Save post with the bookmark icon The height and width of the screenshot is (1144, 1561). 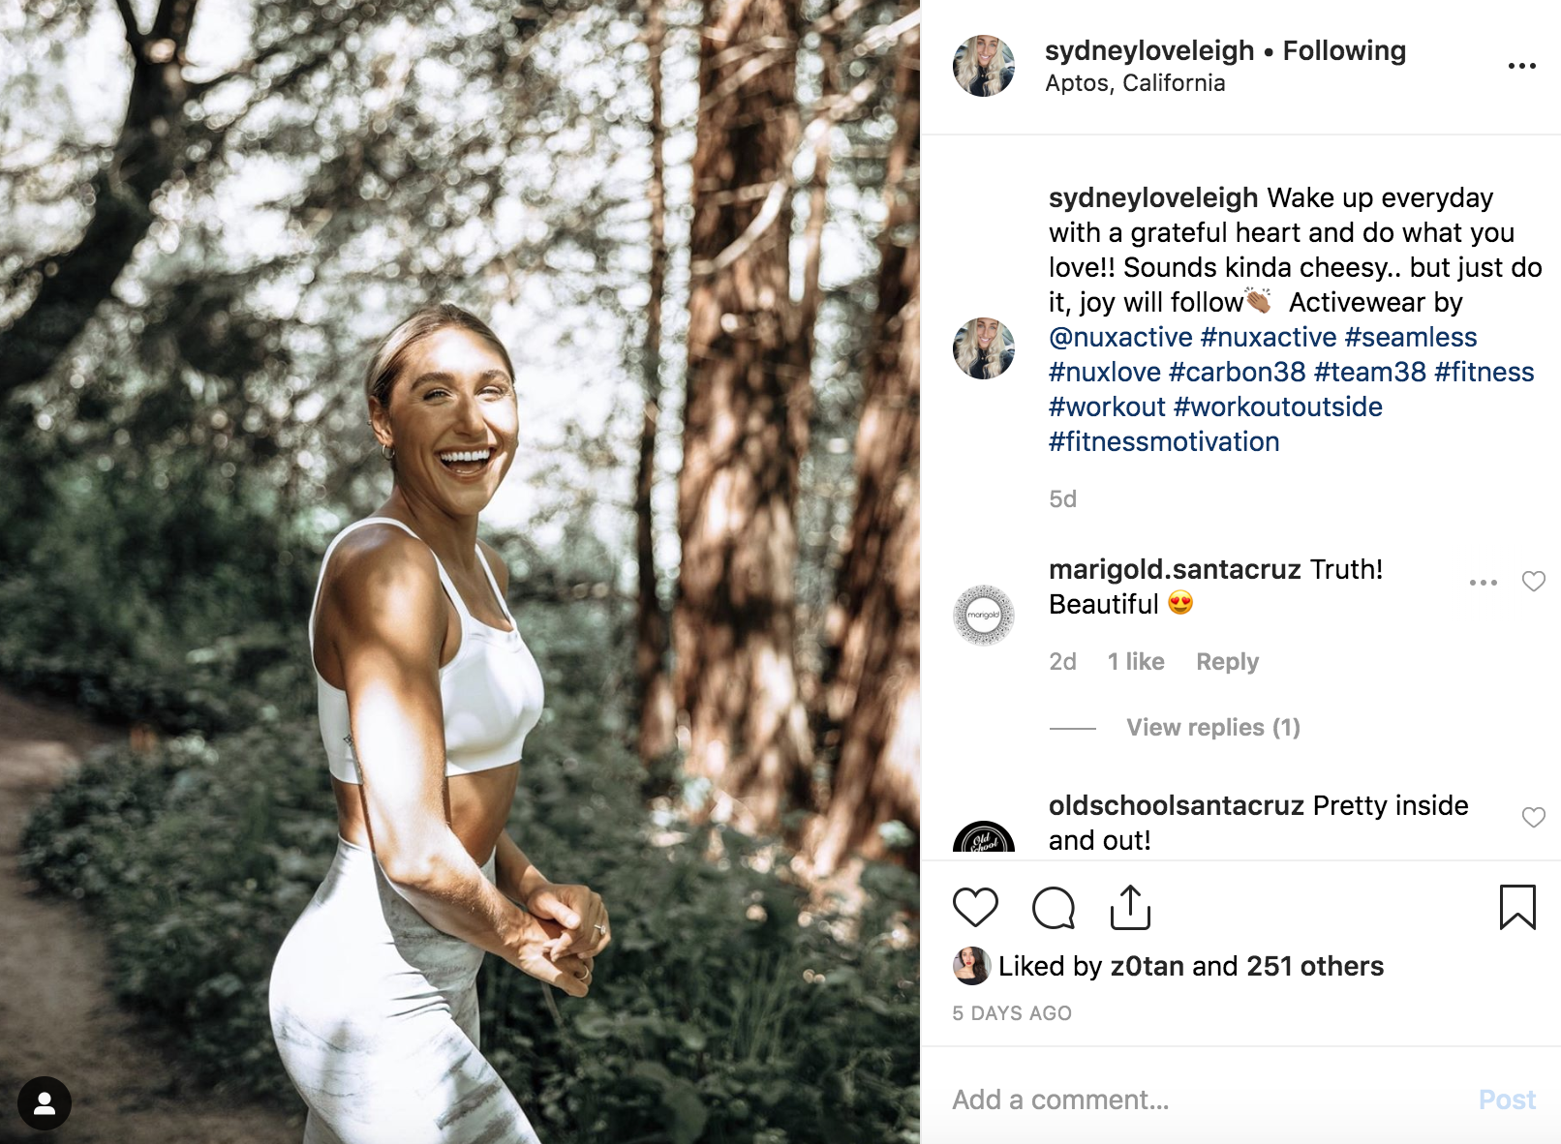(1516, 908)
